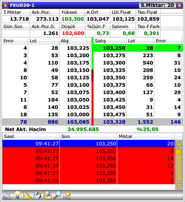Click scroll down arrow in trades list
Screen dimensions: 185x202
point(179,186)
